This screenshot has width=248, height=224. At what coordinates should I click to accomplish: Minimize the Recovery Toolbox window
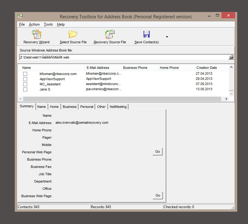[x=209, y=16]
